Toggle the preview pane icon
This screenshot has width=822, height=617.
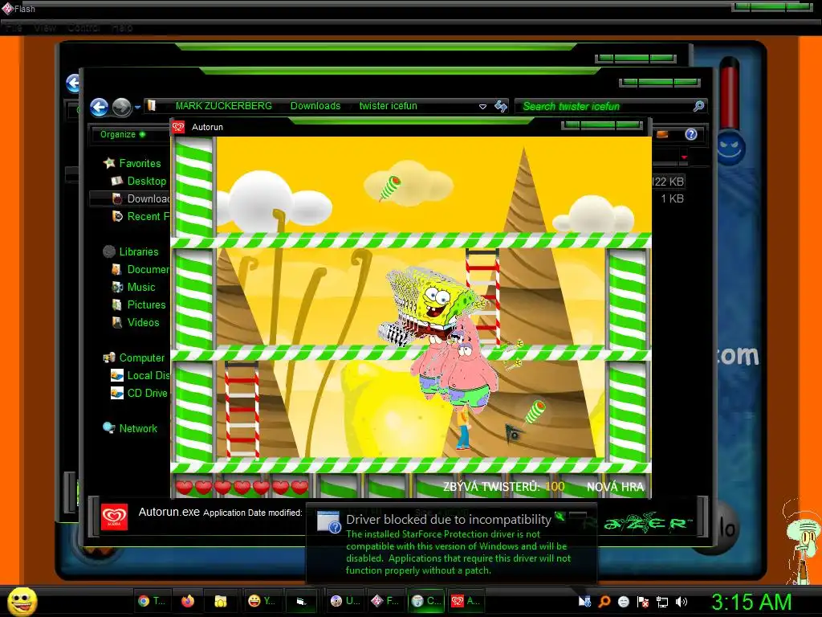(662, 134)
